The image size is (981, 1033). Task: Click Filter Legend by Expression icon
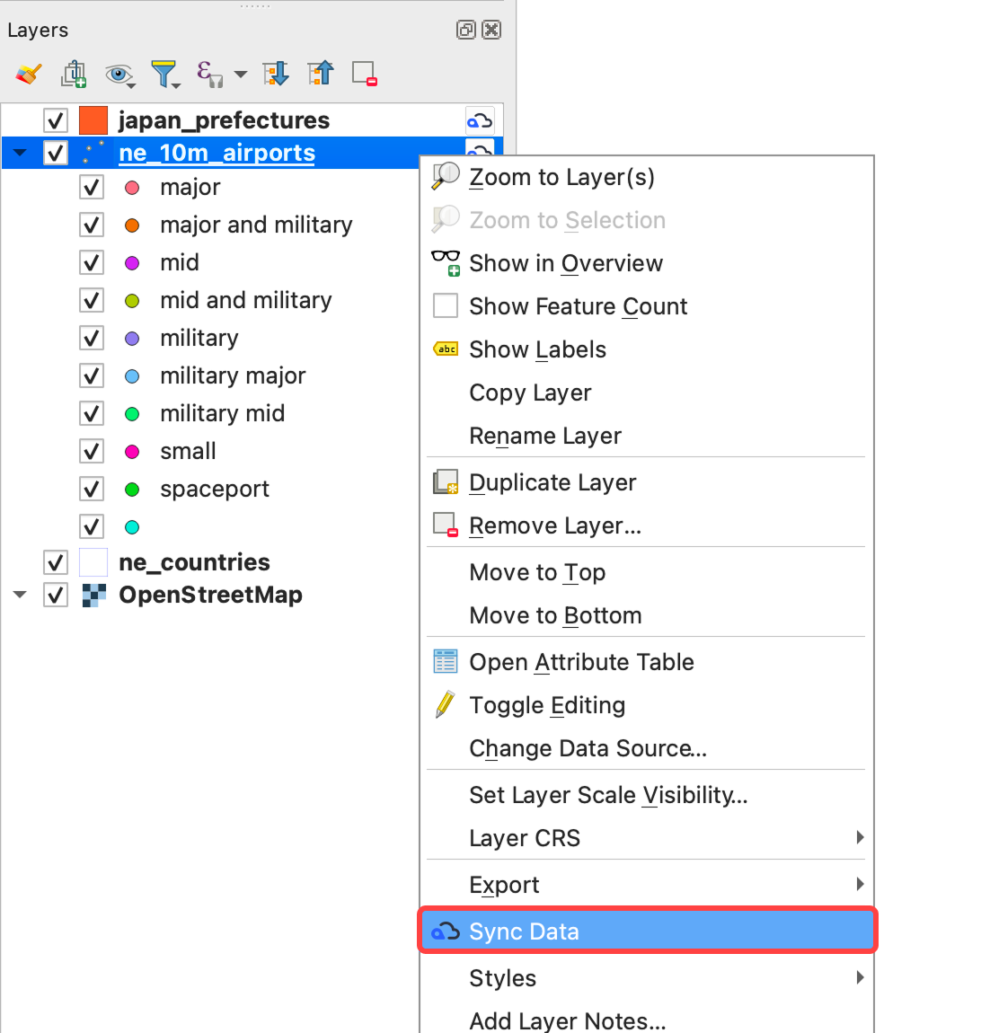(208, 74)
